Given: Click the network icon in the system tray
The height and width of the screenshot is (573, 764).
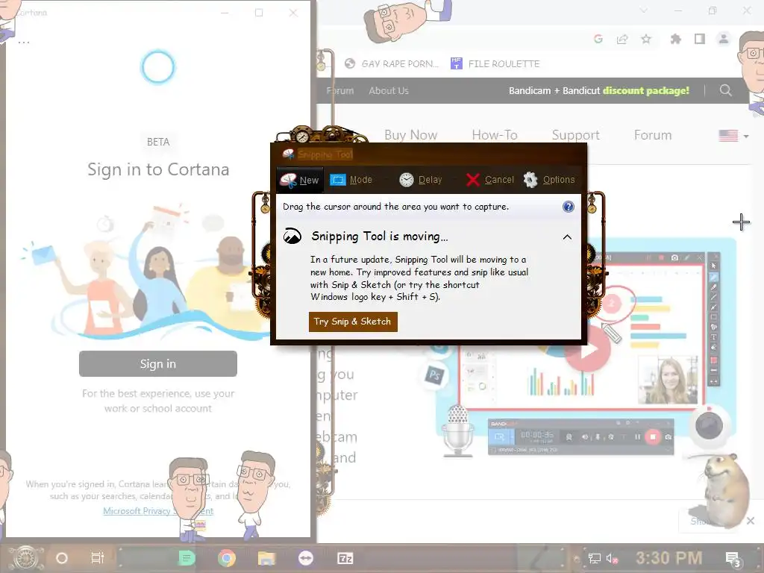Looking at the screenshot, I should [x=594, y=558].
